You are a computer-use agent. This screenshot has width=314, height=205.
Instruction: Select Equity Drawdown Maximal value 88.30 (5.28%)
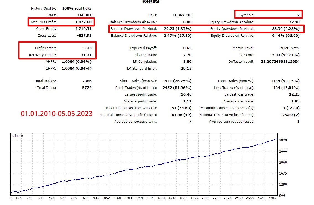[x=286, y=29]
